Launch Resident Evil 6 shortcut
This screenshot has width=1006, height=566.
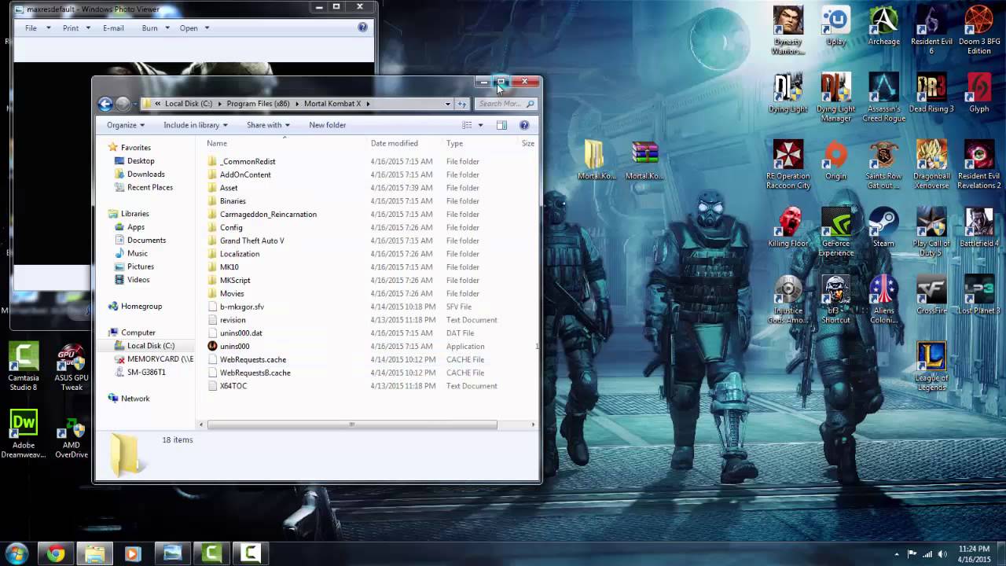(931, 30)
